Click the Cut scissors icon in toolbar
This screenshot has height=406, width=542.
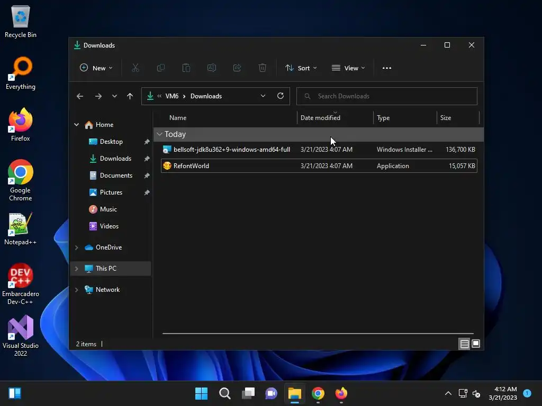135,68
